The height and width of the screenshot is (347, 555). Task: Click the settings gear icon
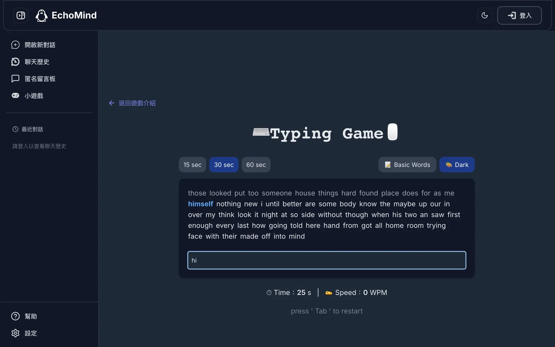coord(15,333)
